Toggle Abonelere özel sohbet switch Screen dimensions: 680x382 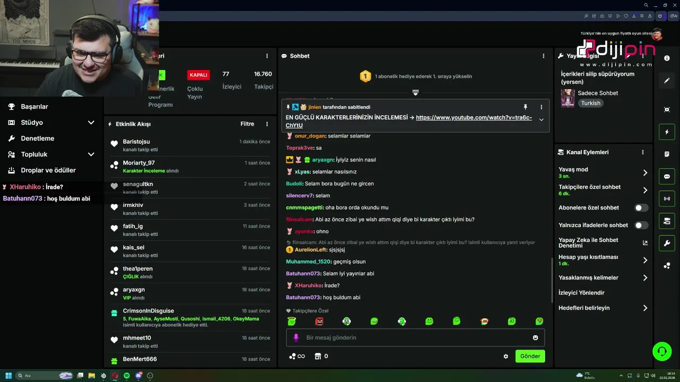[641, 208]
